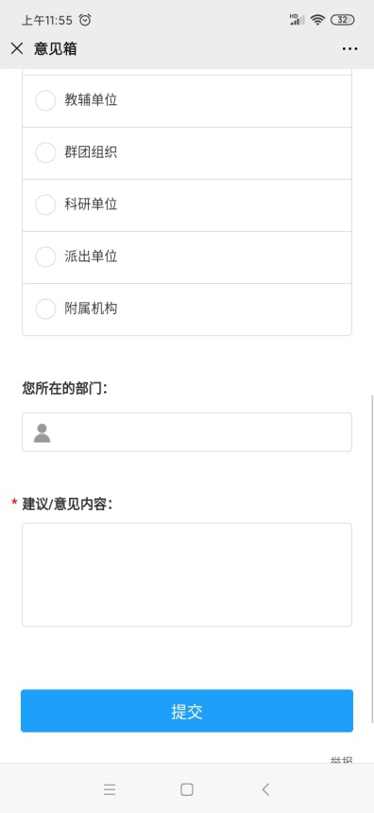
Task: Go back using the navigation arrow
Action: [265, 789]
